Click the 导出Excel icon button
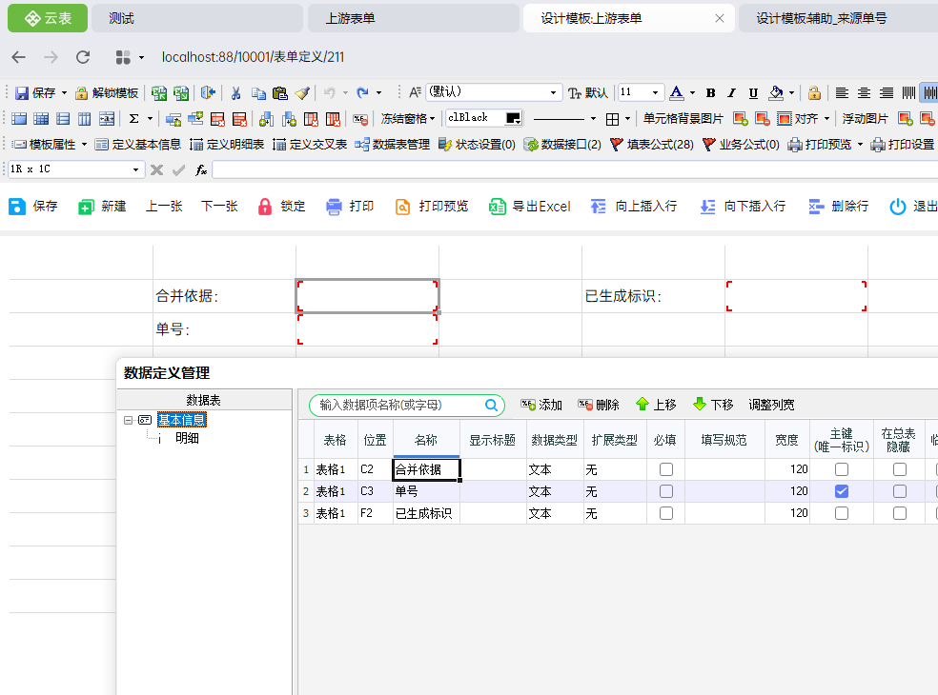Image resolution: width=938 pixels, height=695 pixels. 497,207
